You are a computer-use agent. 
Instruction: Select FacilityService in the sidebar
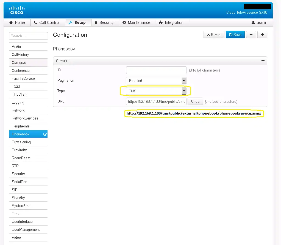[x=28, y=78]
